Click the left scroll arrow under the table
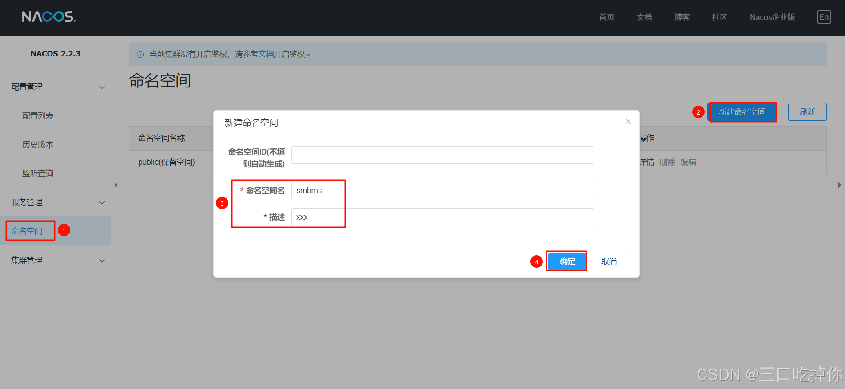 pyautogui.click(x=116, y=185)
